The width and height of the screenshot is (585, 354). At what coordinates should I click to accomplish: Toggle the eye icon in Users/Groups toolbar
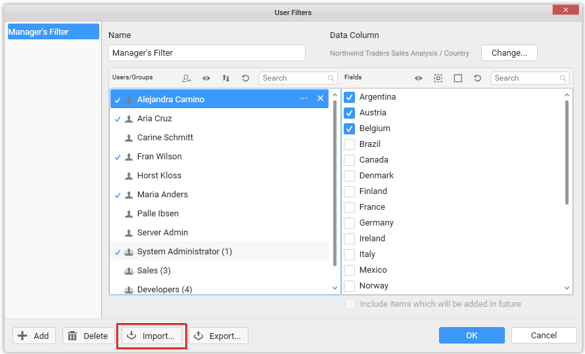click(x=206, y=78)
